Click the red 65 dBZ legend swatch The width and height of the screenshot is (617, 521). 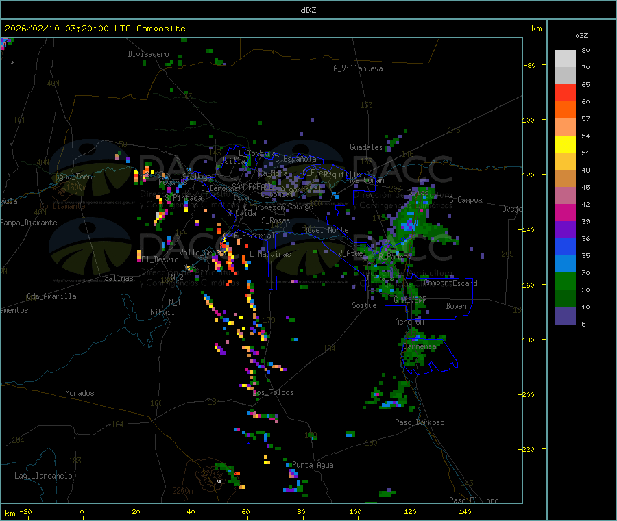(x=565, y=93)
